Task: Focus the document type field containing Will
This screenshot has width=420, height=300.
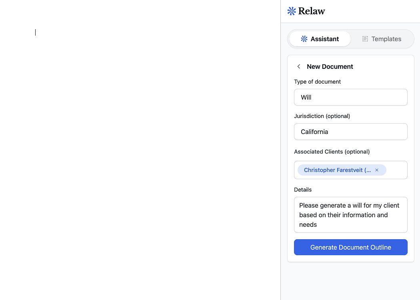Action: (350, 97)
